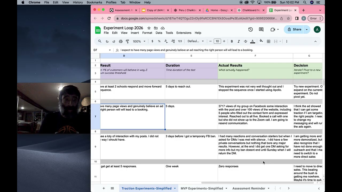
Task: Open the All Sheets list icon
Action: 112,188
